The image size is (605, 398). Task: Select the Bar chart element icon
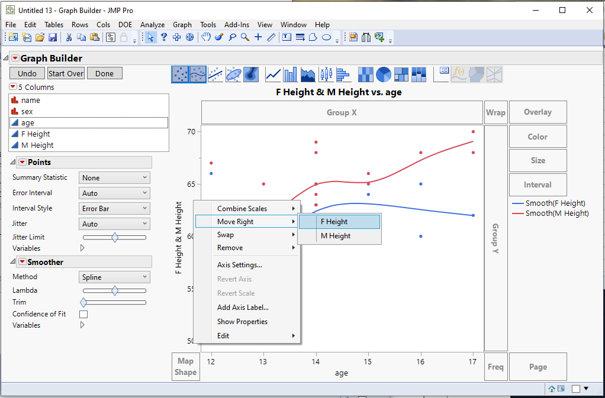(x=289, y=74)
